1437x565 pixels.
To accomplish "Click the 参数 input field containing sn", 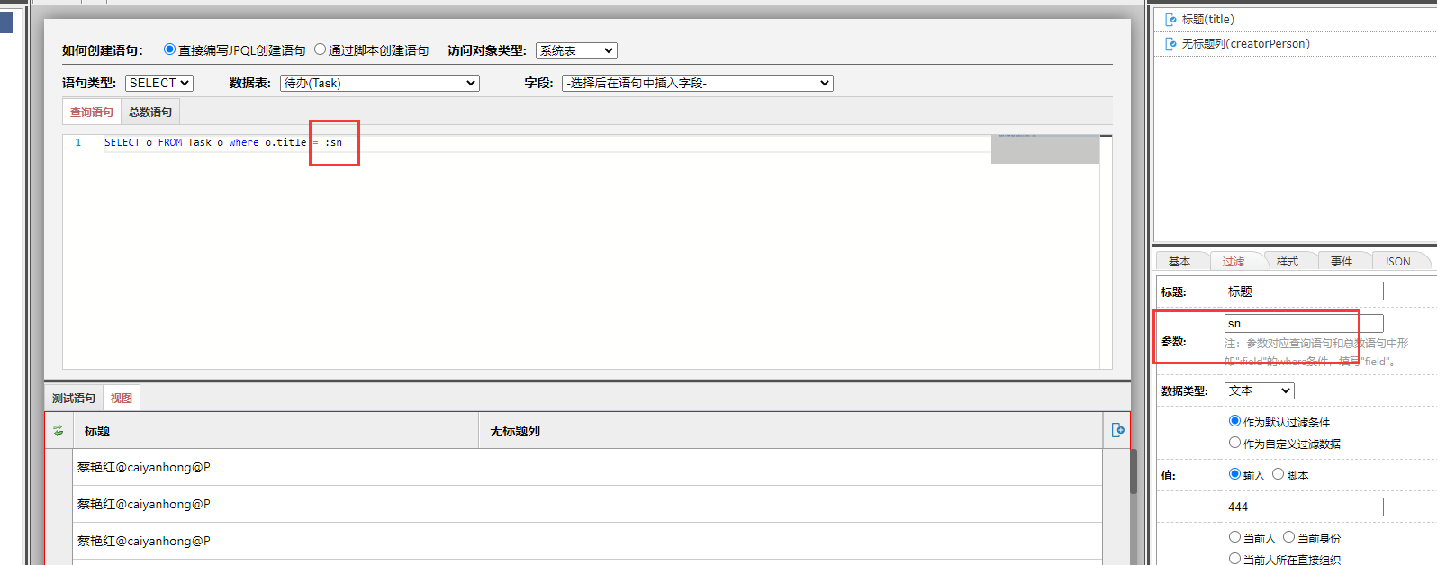I will (x=1304, y=324).
